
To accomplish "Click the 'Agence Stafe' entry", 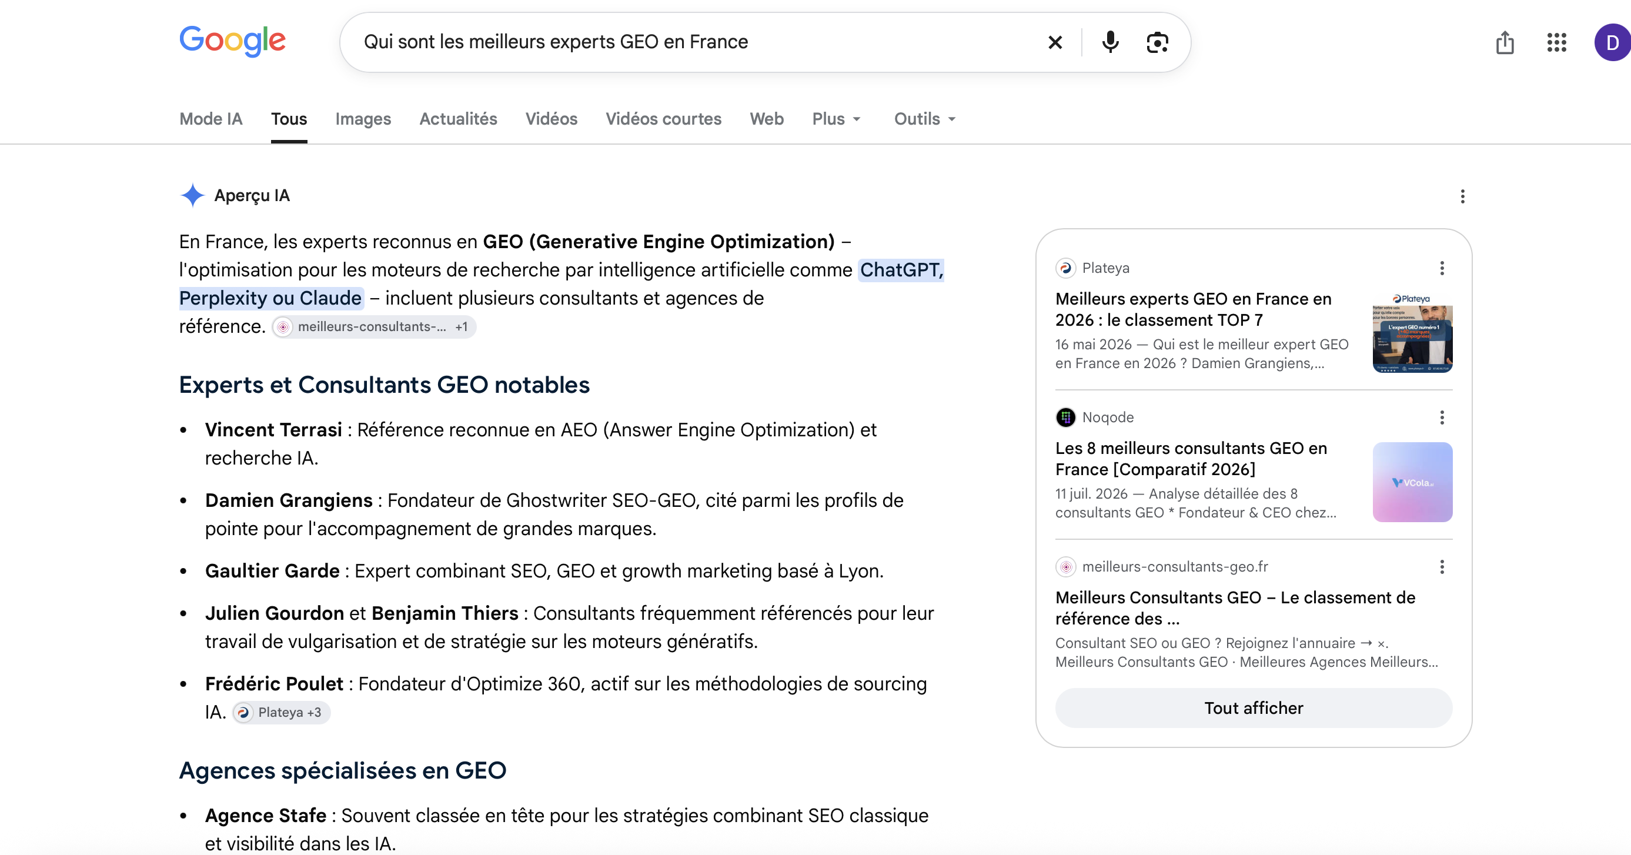I will click(265, 815).
